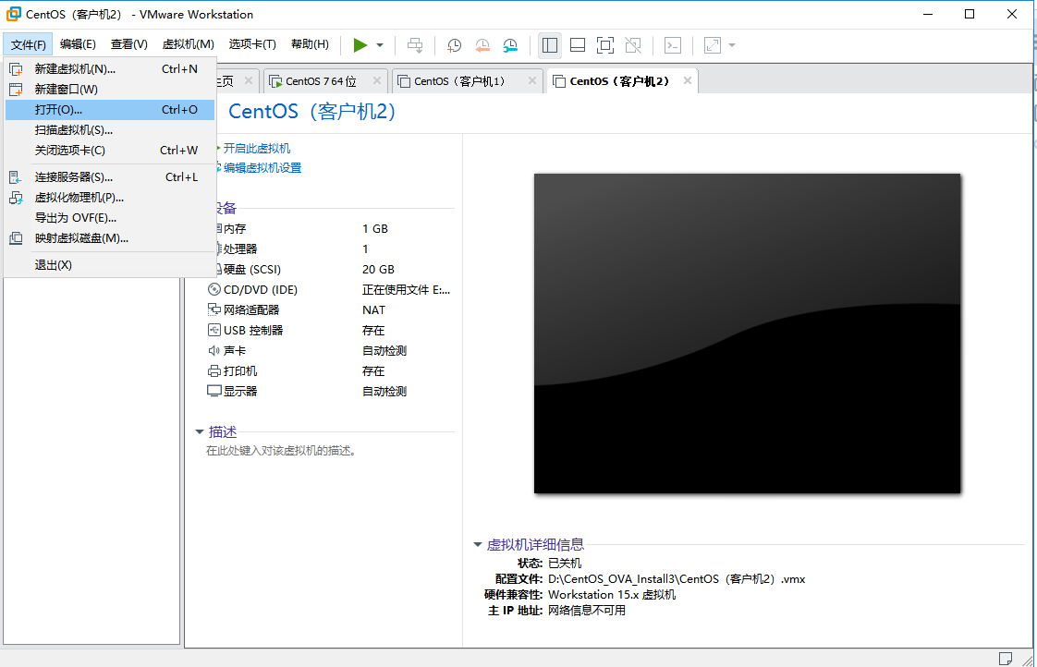Viewport: 1037px width, 667px height.
Task: Click 编辑虚拟机设置 link
Action: 262,168
